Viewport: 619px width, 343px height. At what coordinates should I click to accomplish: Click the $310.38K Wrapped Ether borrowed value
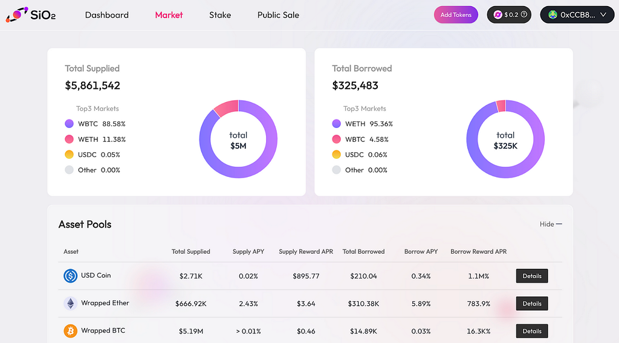pos(363,304)
